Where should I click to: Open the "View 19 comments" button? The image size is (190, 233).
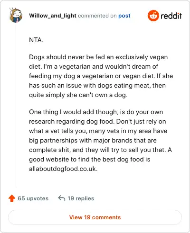coord(95,217)
